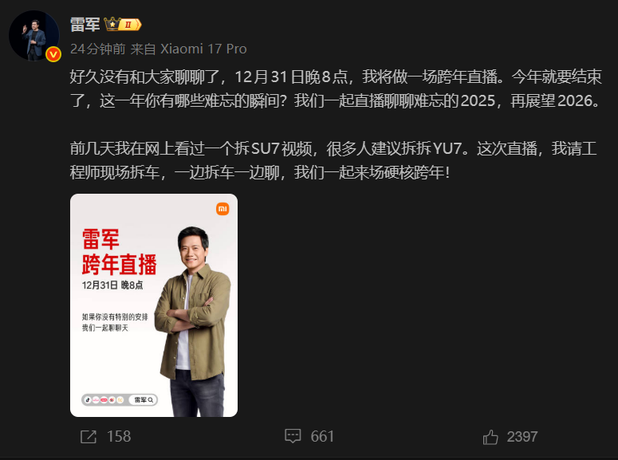Click the orange verified V badge
This screenshot has height=460, width=618.
click(x=53, y=54)
